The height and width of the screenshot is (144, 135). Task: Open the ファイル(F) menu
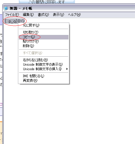[x=12, y=15]
